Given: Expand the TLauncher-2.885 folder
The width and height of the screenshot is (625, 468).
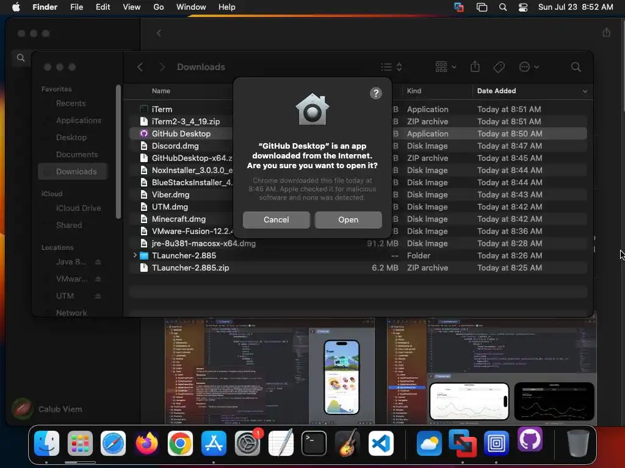Looking at the screenshot, I should 135,255.
